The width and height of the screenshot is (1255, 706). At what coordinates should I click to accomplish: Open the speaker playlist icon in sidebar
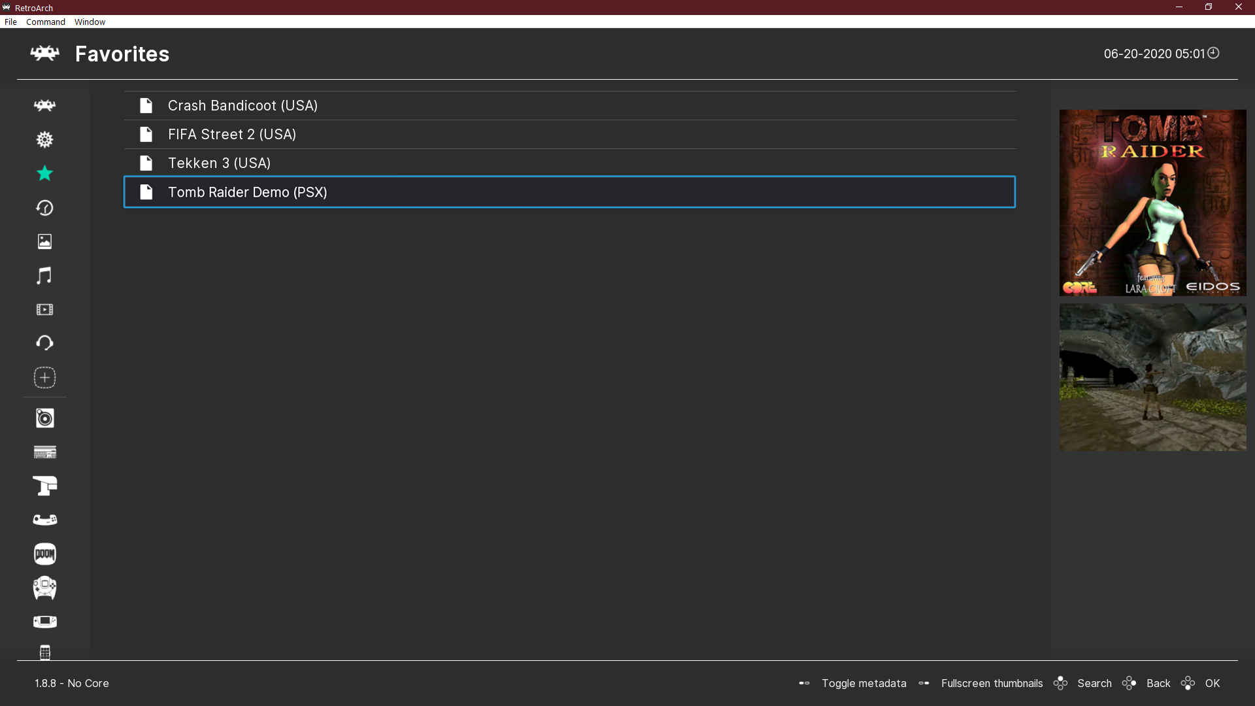coord(44,418)
